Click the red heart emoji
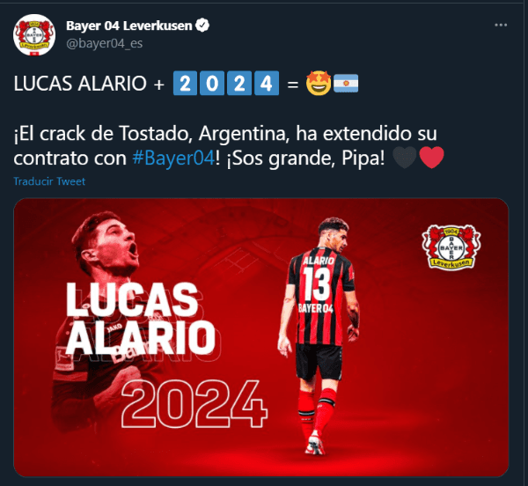Image resolution: width=528 pixels, height=486 pixels. [x=432, y=158]
